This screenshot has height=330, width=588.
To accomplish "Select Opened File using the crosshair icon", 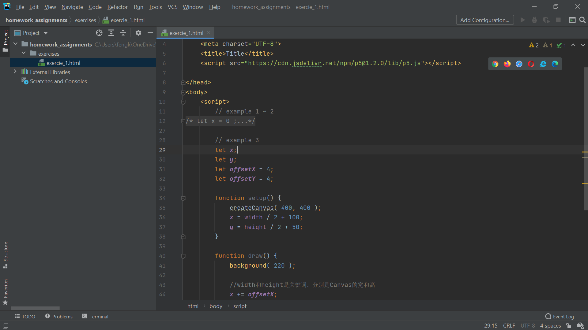I will 99,33.
